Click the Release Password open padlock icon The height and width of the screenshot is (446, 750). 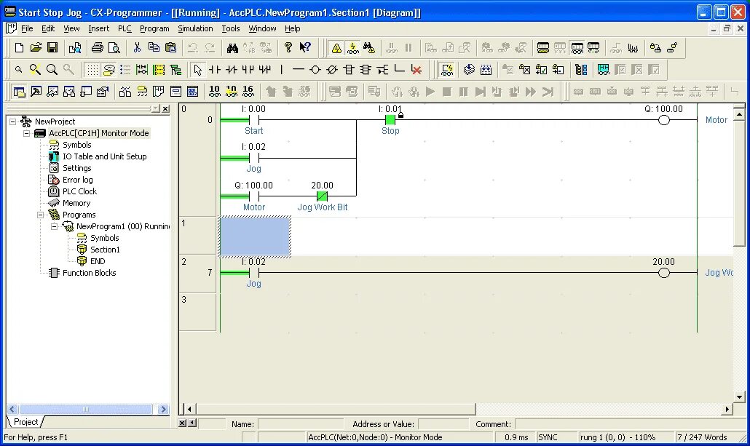click(x=672, y=47)
